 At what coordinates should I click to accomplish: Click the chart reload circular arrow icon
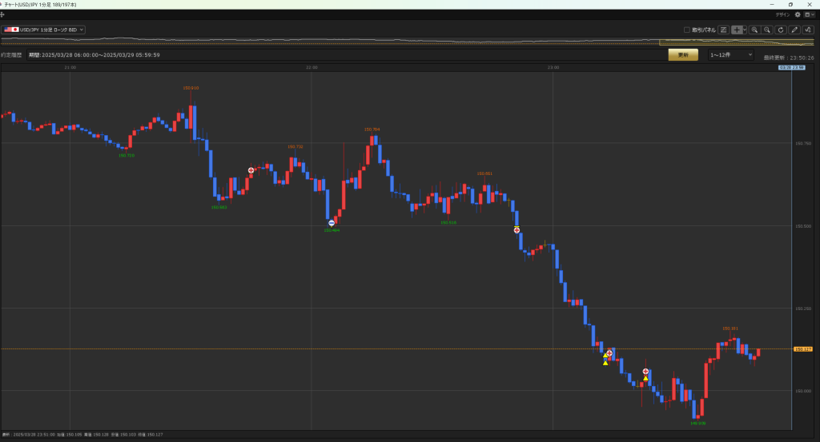781,30
